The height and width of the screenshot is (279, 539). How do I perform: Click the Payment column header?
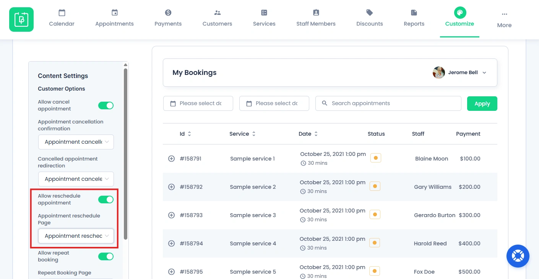click(468, 134)
